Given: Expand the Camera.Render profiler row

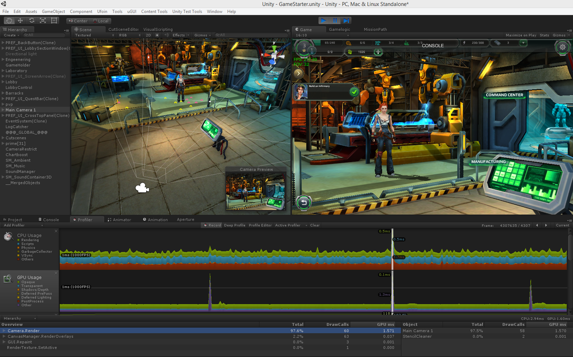Looking at the screenshot, I should (4, 331).
